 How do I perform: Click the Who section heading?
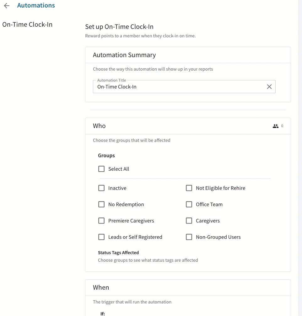point(99,126)
